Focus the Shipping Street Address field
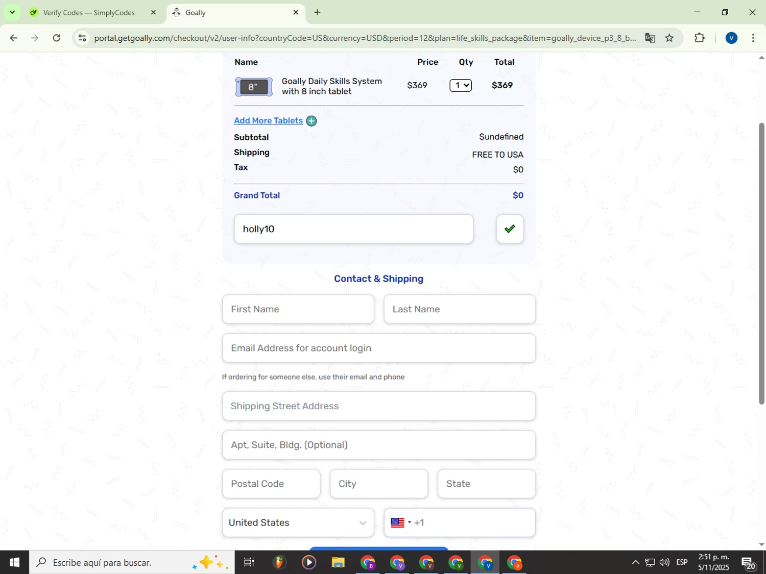Viewport: 766px width, 574px height. [379, 406]
